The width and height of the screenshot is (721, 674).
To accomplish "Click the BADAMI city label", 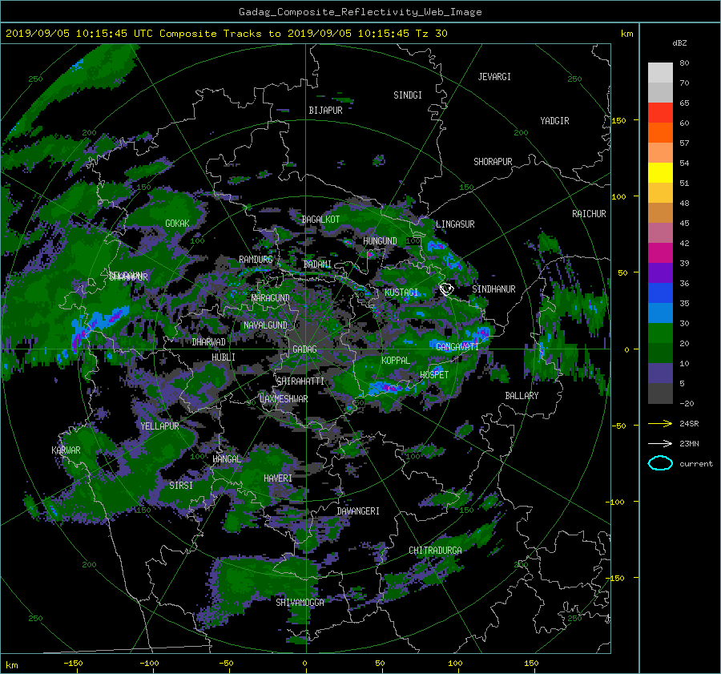I will (317, 264).
